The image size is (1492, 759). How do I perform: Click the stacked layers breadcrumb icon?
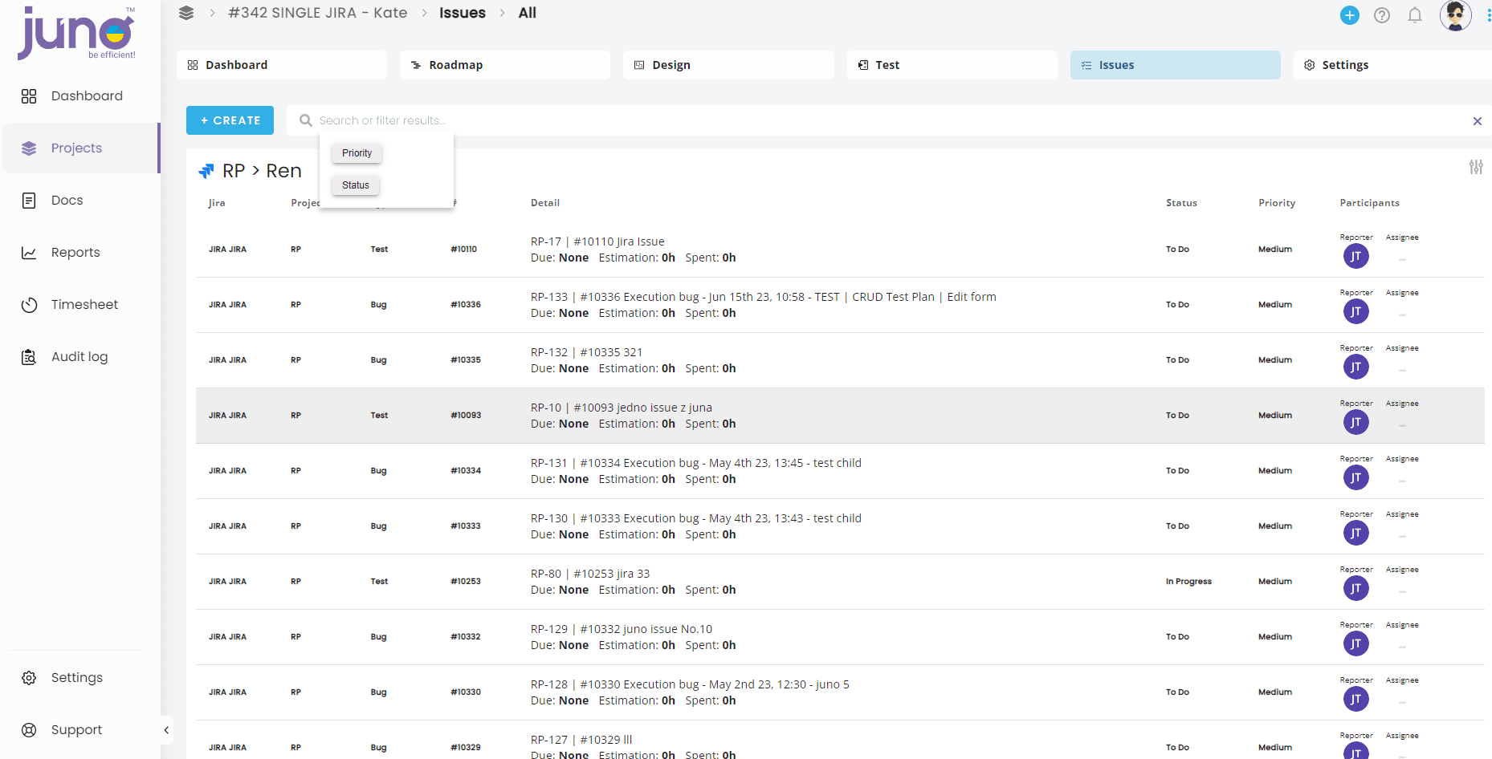pos(186,13)
